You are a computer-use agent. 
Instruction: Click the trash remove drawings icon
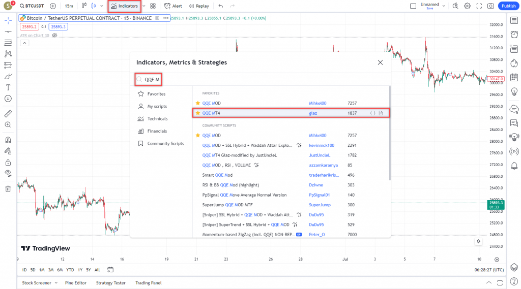(x=8, y=189)
